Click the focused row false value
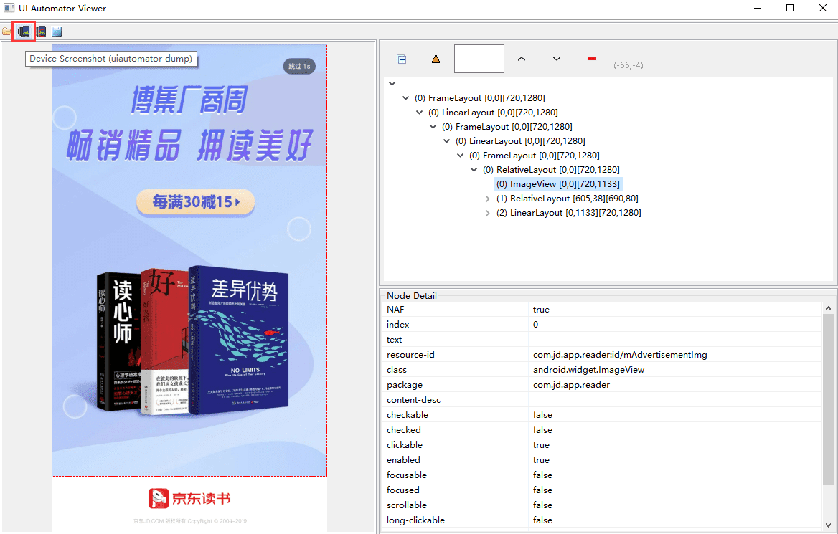The height and width of the screenshot is (534, 838). [542, 490]
